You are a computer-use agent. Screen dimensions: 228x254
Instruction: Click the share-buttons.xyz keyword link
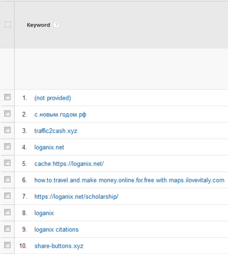pyautogui.click(x=59, y=246)
